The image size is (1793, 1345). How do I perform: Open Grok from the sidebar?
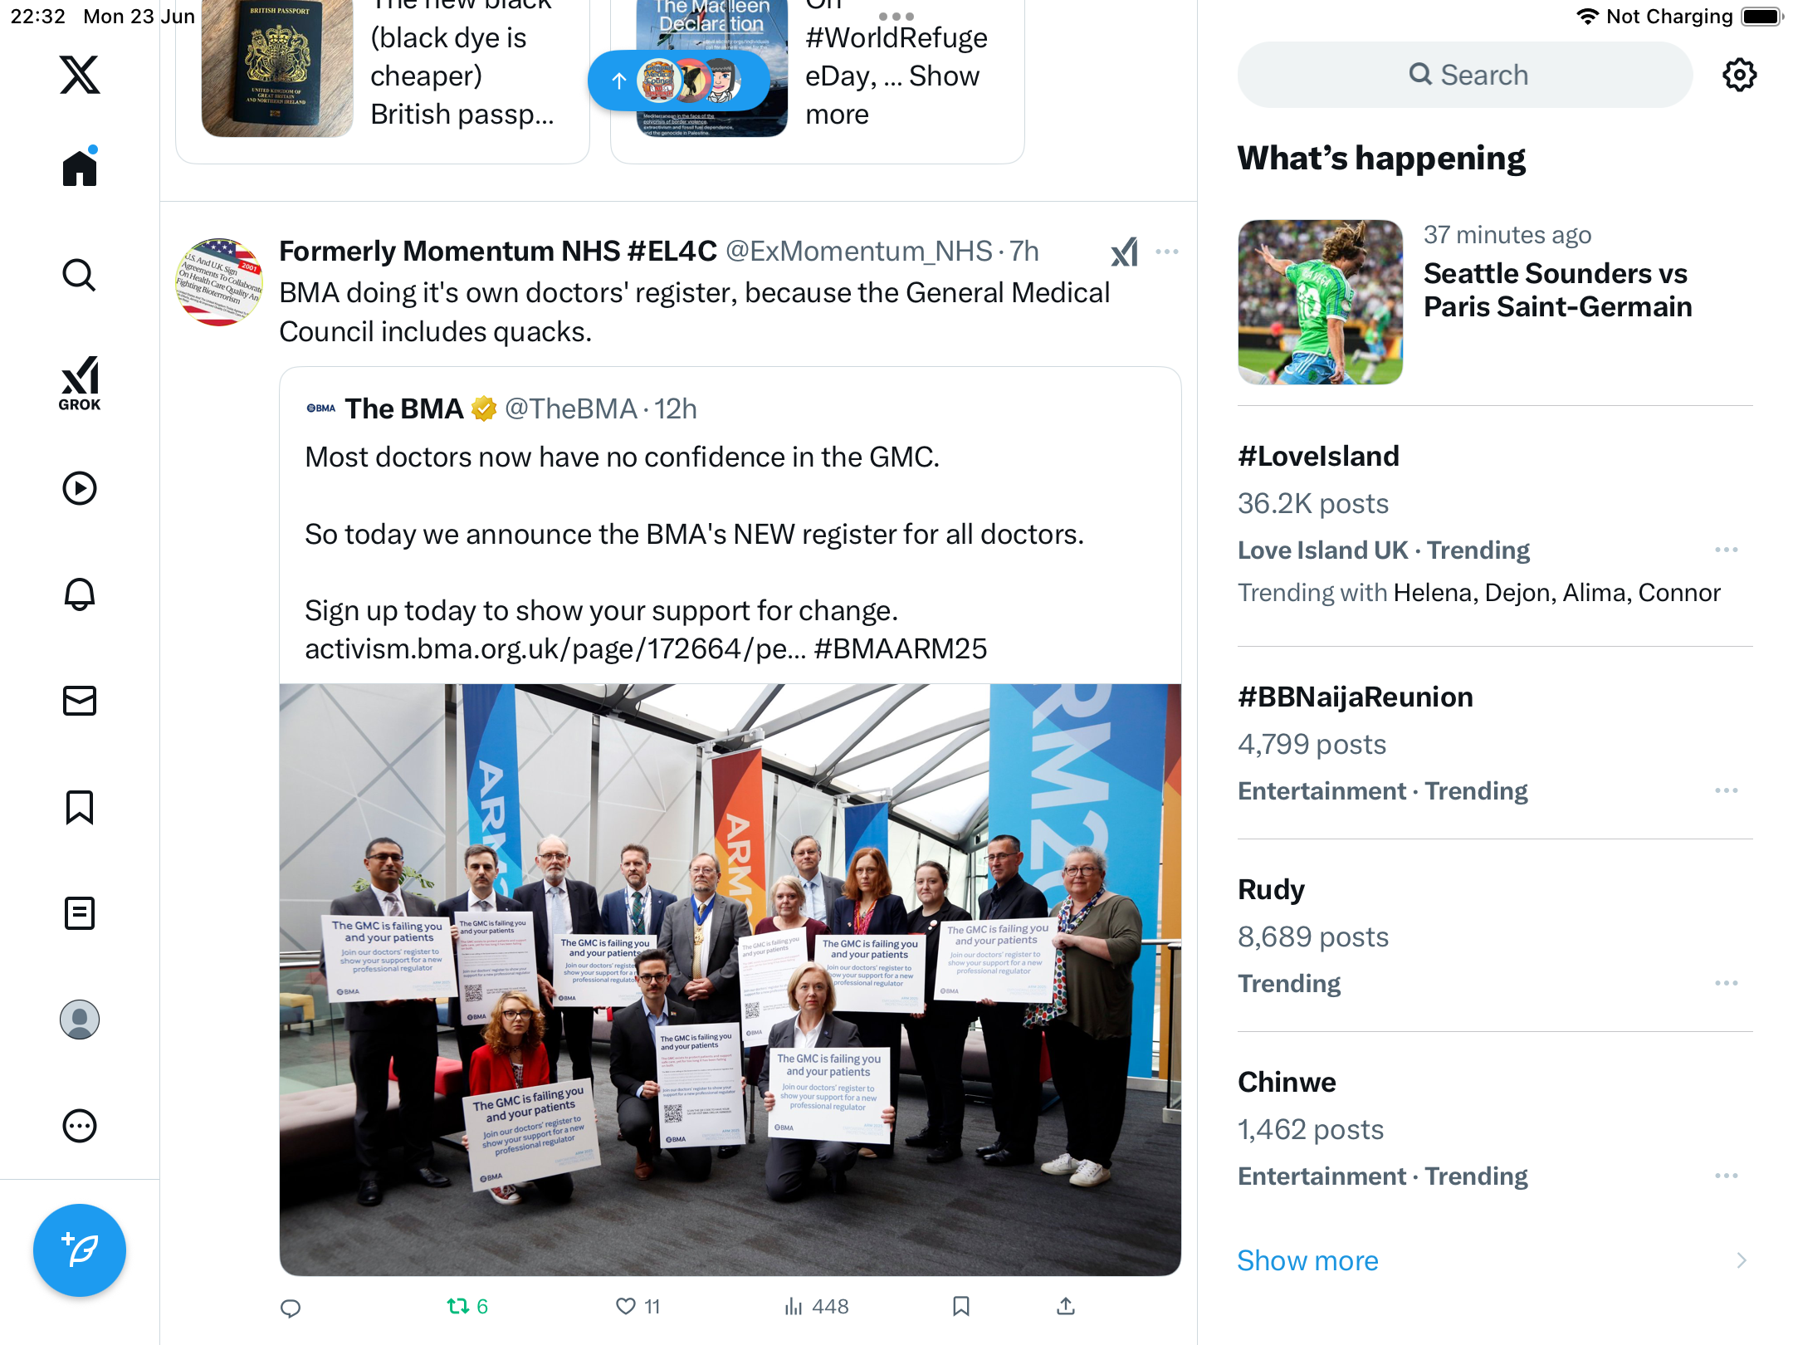tap(80, 384)
